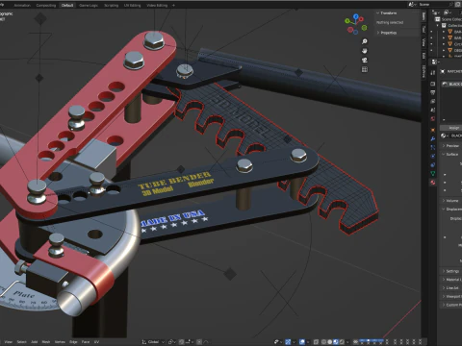Open the viewport shading options dropdown
462x346 pixels.
(x=347, y=342)
